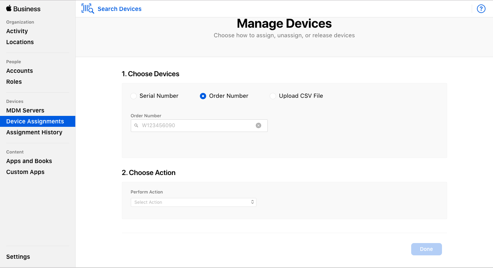The height and width of the screenshot is (268, 493).
Task: Open MDM Servers settings
Action: 25,110
